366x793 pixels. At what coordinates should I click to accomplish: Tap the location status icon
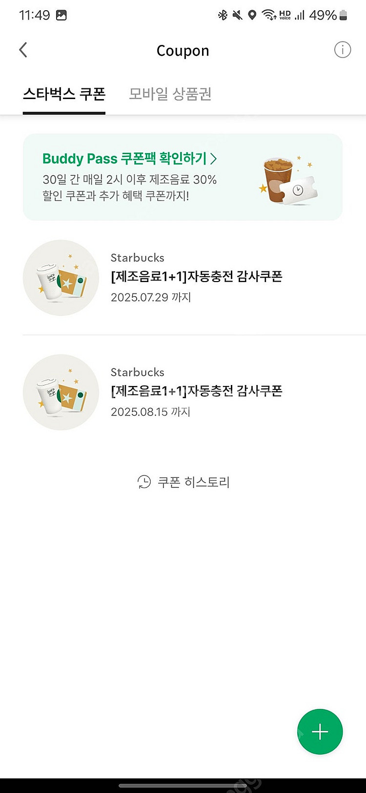(x=252, y=15)
